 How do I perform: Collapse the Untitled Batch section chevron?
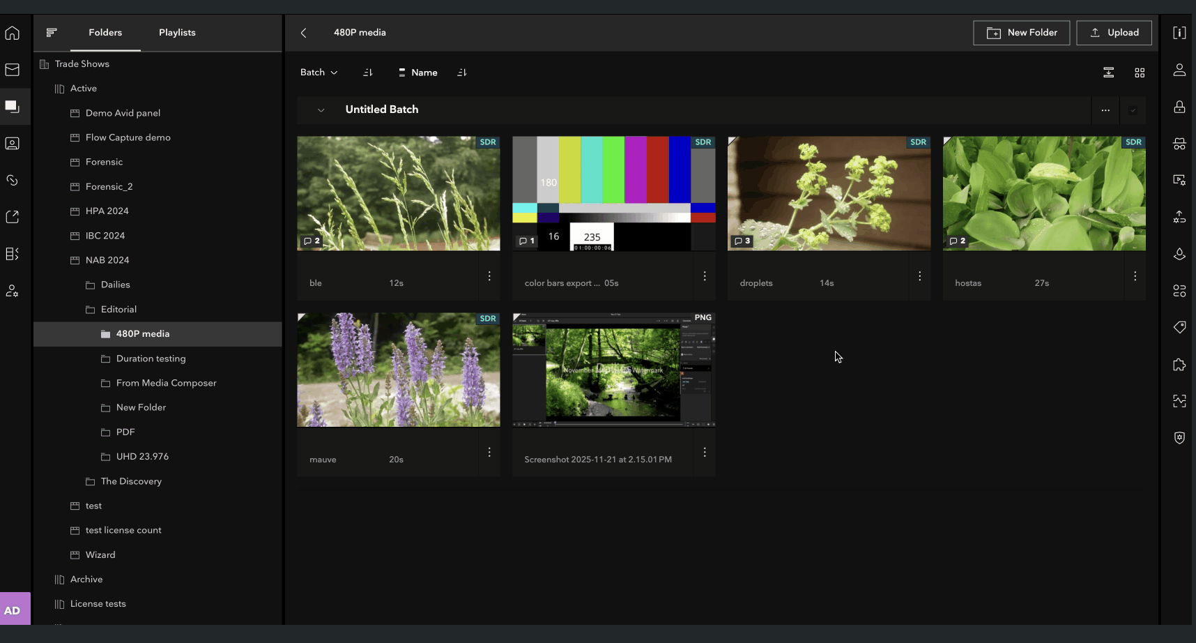pyautogui.click(x=321, y=110)
